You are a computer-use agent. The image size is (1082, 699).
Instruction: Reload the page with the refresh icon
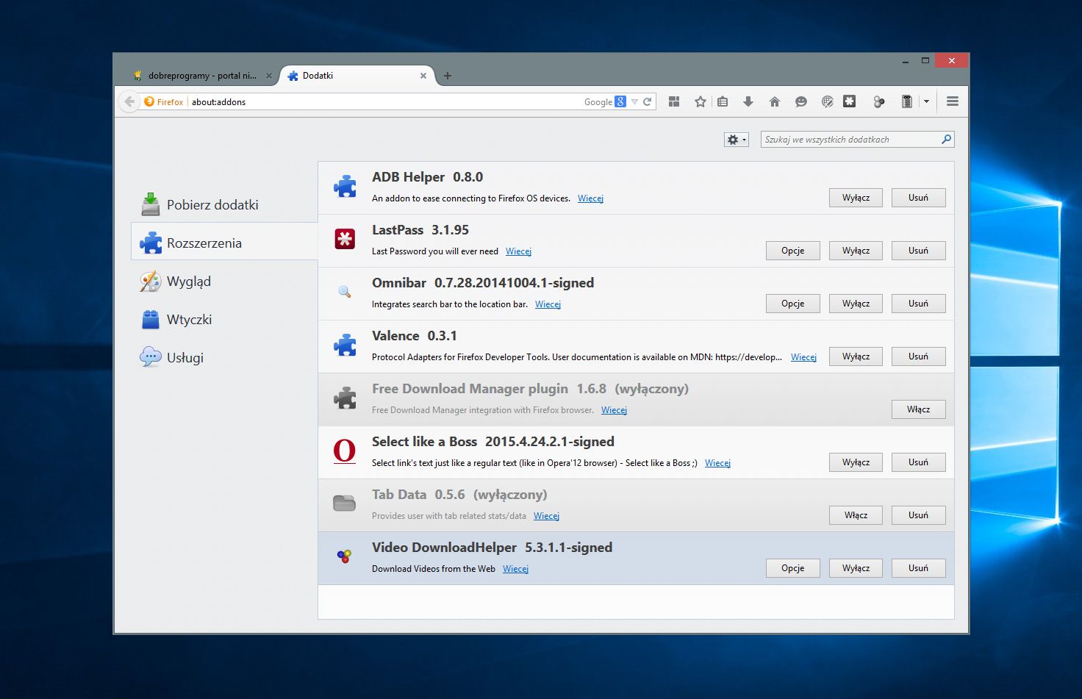[x=648, y=102]
